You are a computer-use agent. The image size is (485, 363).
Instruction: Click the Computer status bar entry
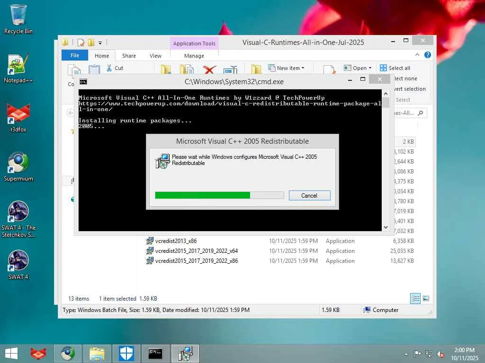[x=381, y=310]
